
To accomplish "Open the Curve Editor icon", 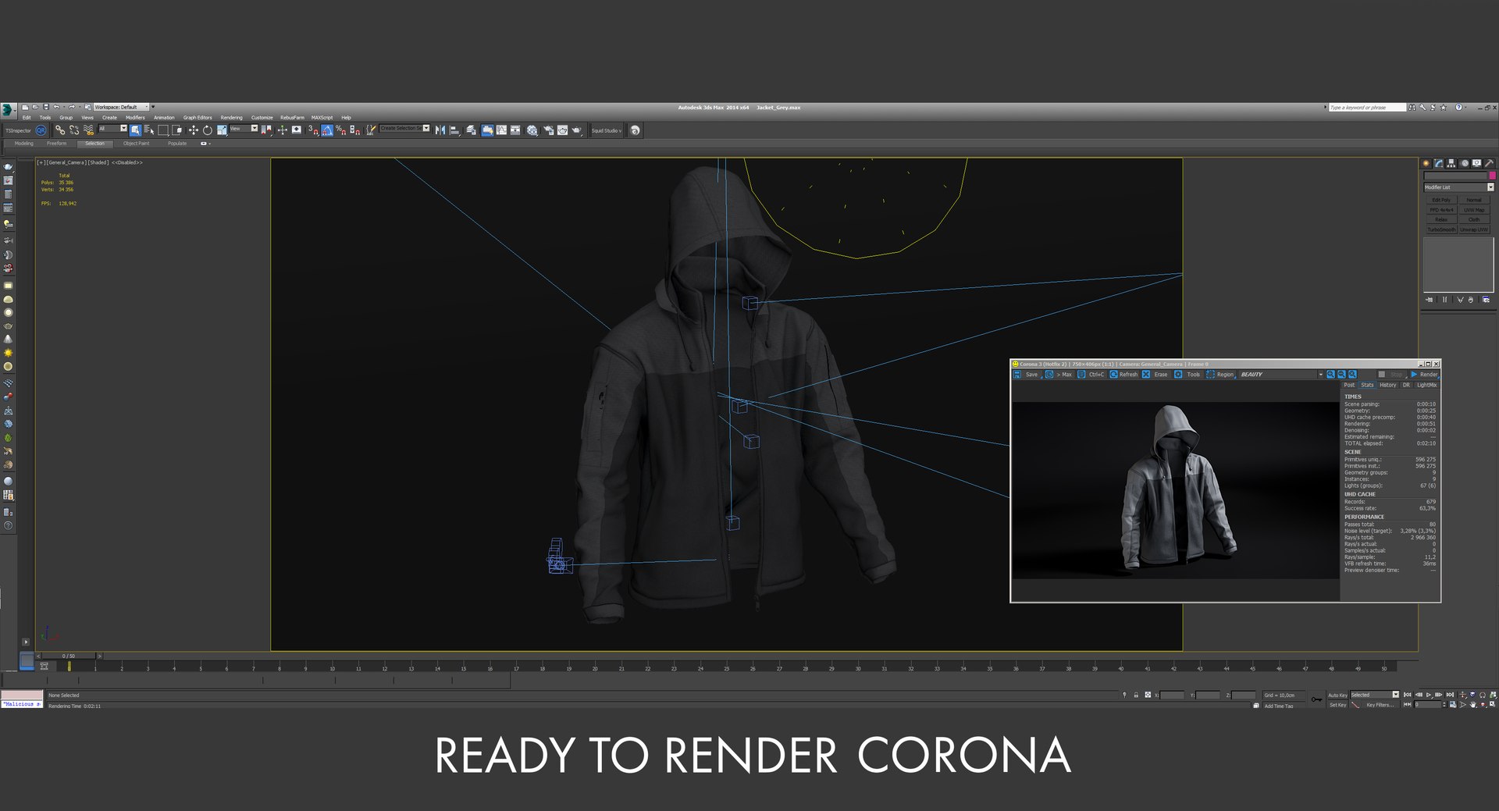I will pos(501,130).
